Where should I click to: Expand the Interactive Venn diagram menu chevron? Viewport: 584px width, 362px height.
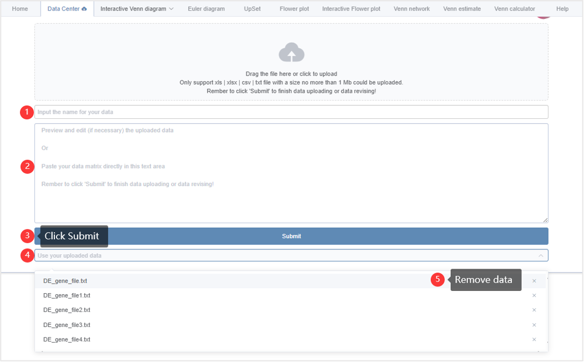[172, 8]
